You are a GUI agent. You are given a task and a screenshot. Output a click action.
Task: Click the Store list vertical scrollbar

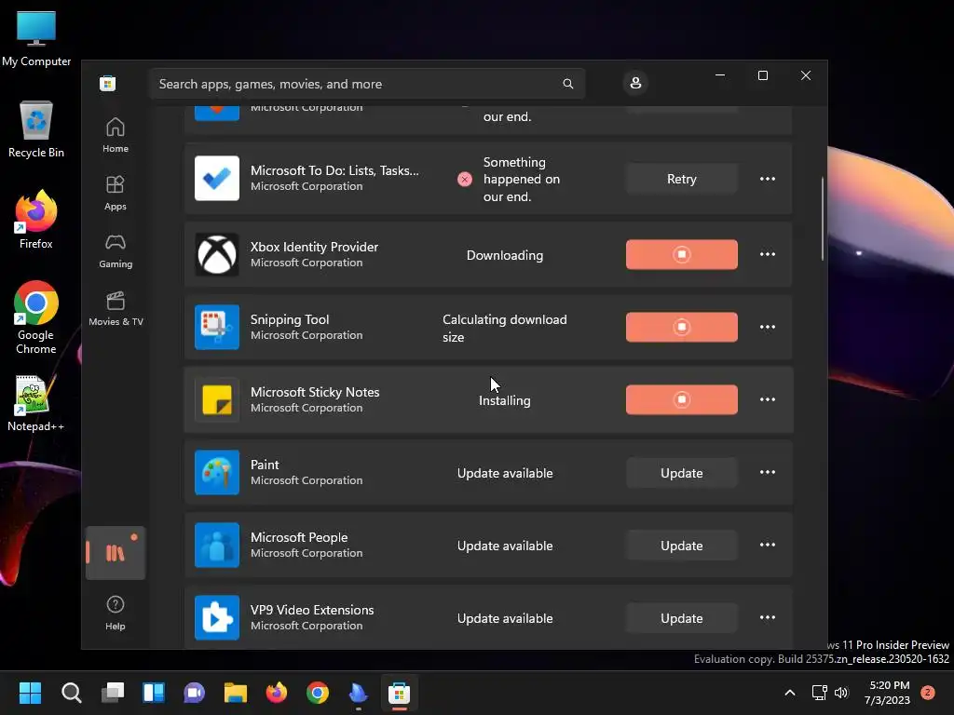[823, 219]
